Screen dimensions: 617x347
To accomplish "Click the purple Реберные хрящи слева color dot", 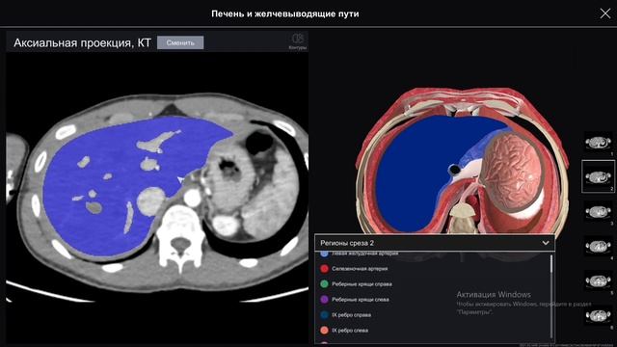I will coord(324,300).
